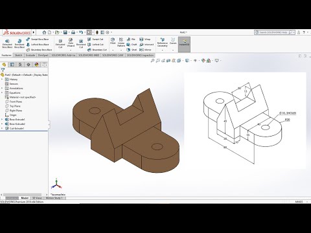311x233 pixels.
Task: Click the Home icon in quick toolbar
Action: (44, 32)
